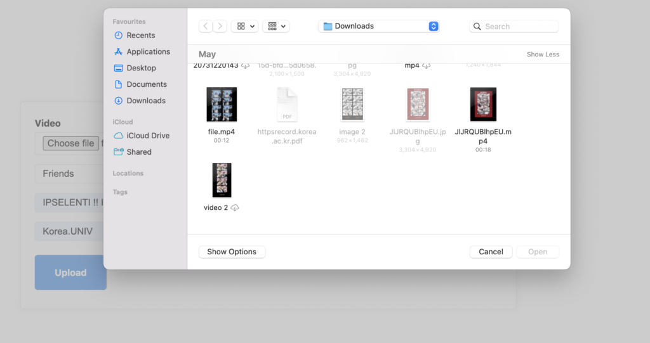Collapse the May group with Show Less
Viewport: 650px width, 343px height.
pyautogui.click(x=543, y=55)
